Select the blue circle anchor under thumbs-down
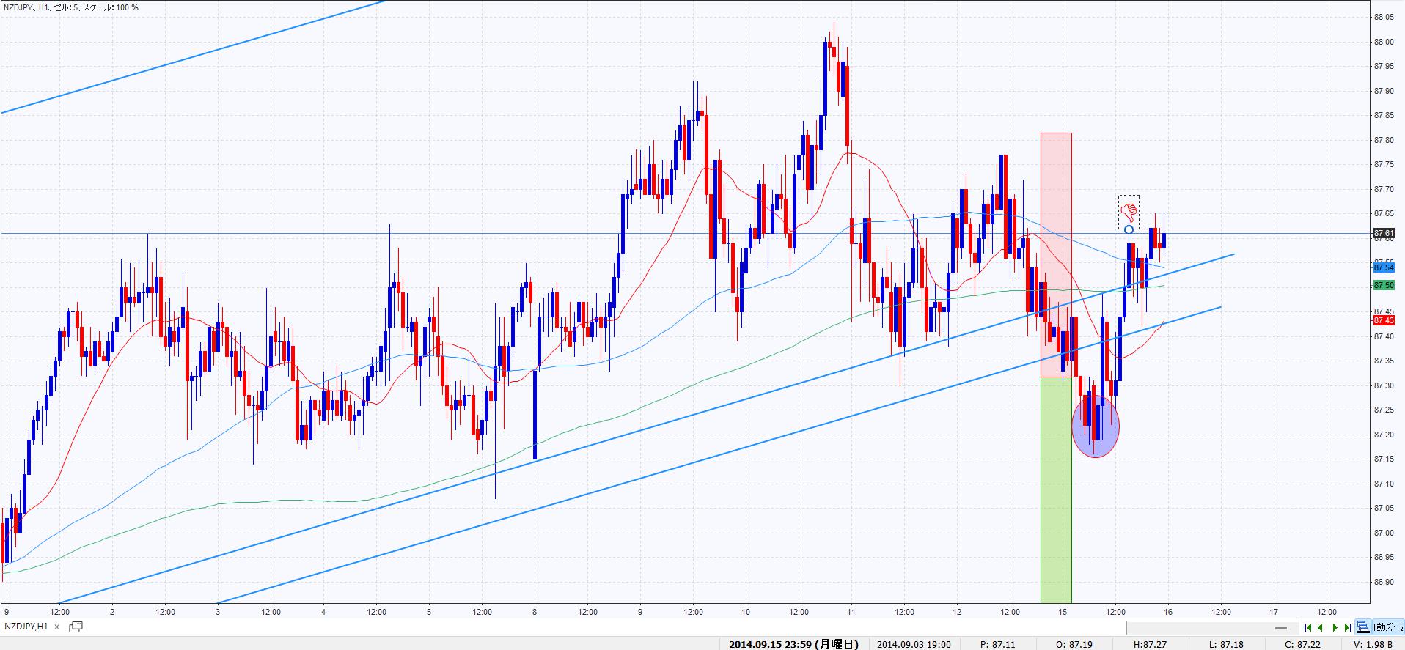This screenshot has height=650, width=1405. point(1129,230)
